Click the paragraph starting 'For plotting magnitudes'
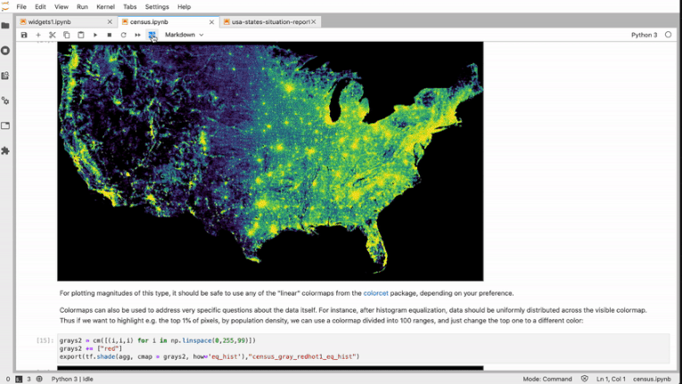 287,293
